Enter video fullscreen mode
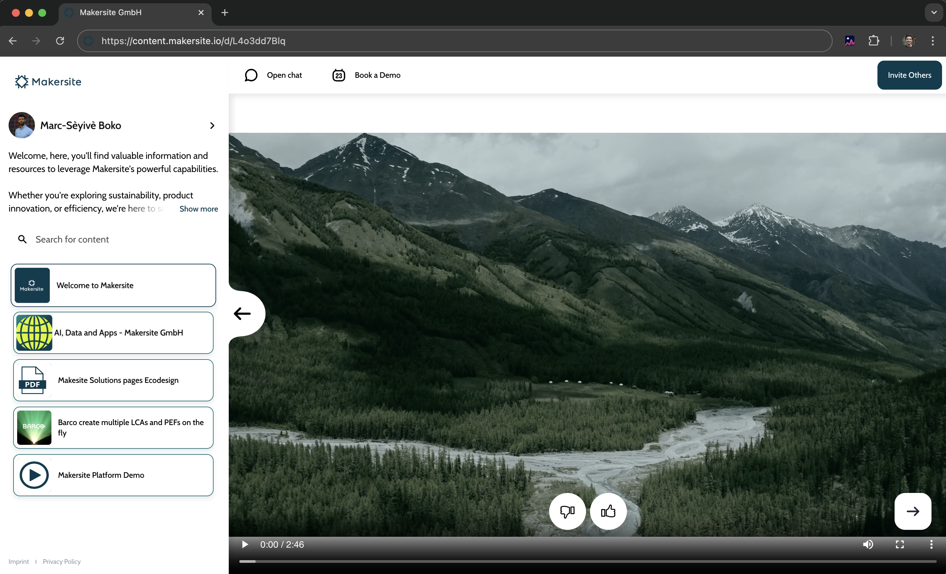The image size is (946, 574). click(x=900, y=544)
